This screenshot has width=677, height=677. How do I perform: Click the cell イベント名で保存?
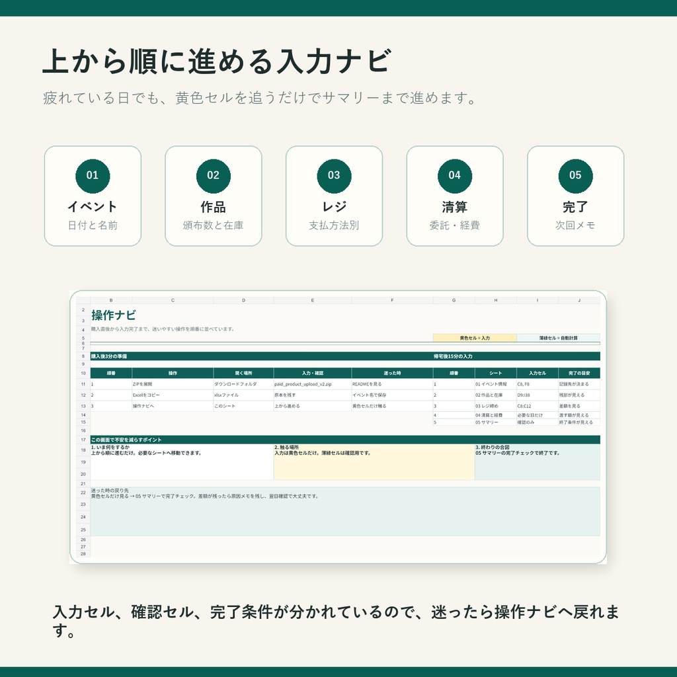(392, 395)
